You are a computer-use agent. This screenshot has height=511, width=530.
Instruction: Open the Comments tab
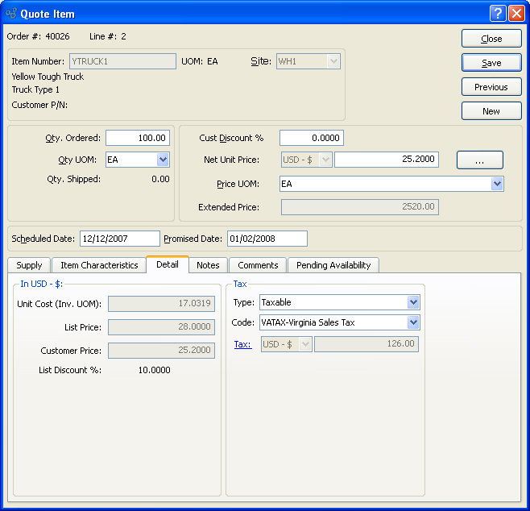(258, 265)
